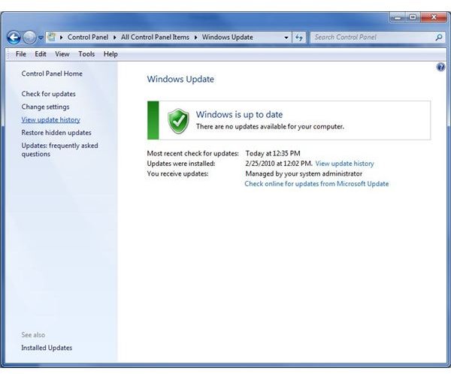Image resolution: width=451 pixels, height=374 pixels.
Task: Click the Control Panel icon in address bar
Action: (52, 37)
